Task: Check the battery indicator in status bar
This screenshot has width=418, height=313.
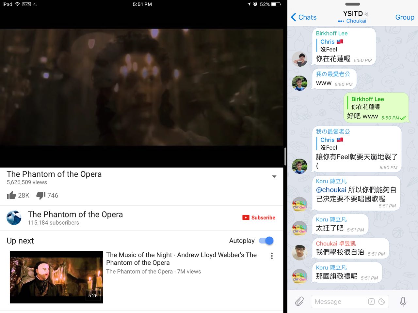Action: tap(276, 4)
